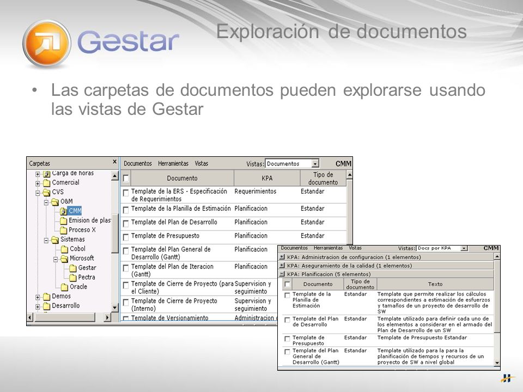Screen dimensions: 523x392
Task: Click Documento header in Docs por KPA window
Action: (x=318, y=284)
